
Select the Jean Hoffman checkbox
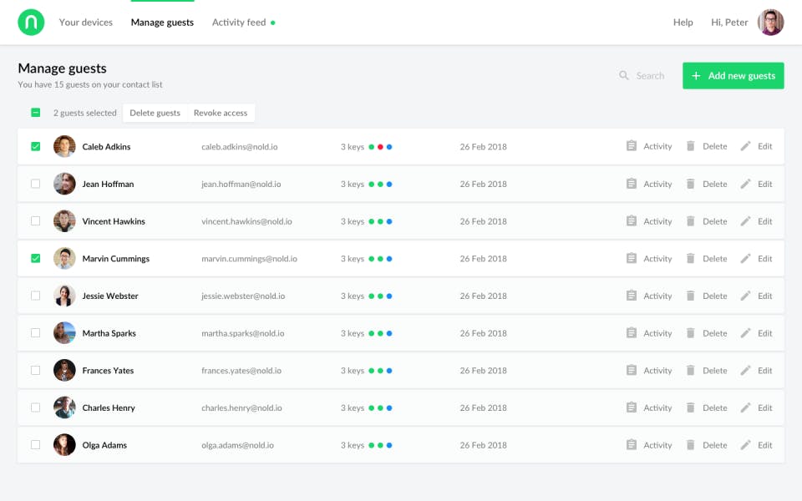coord(35,184)
